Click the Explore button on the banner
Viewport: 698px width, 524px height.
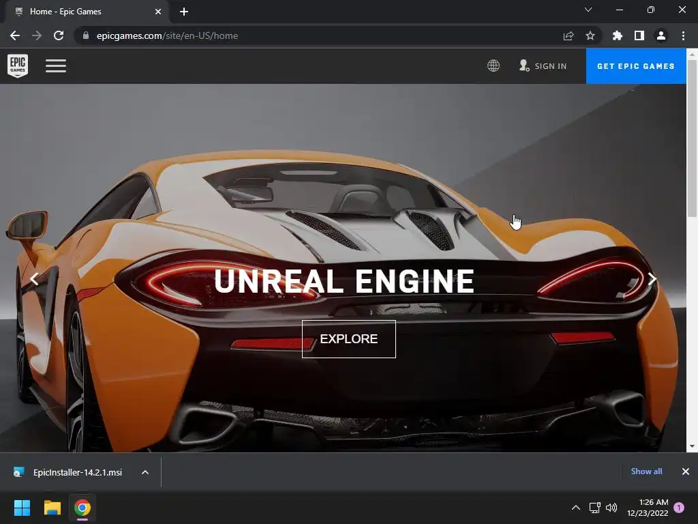(348, 338)
